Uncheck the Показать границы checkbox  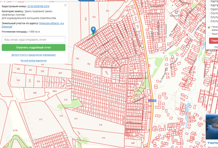click(x=209, y=27)
